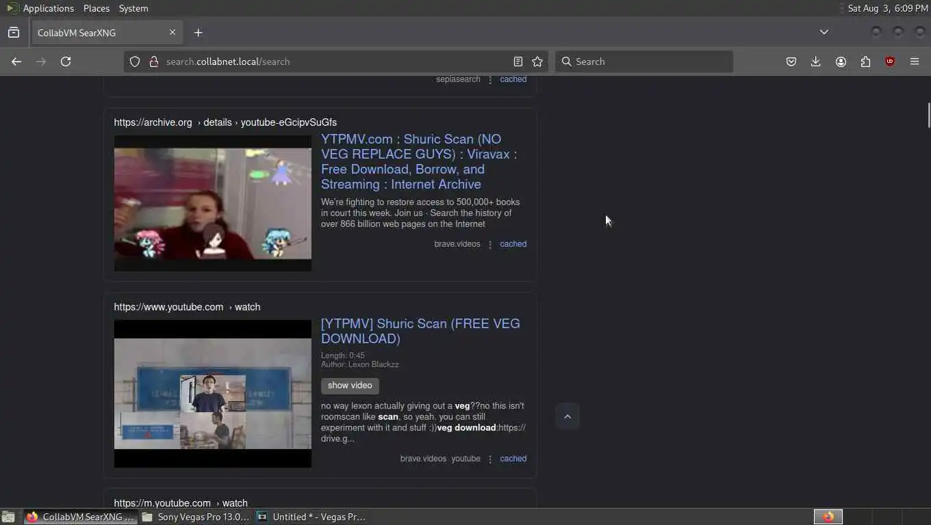Viewport: 931px width, 525px height.
Task: Open the downloads panel
Action: coord(816,62)
